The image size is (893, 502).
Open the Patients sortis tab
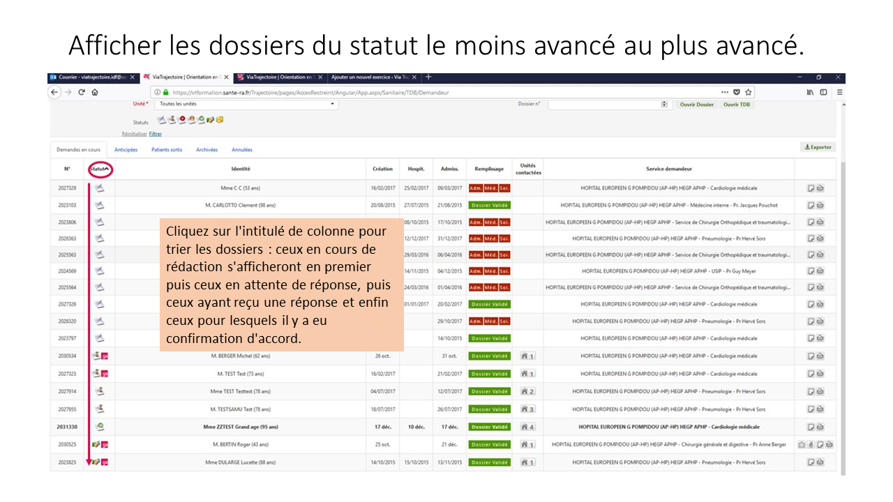point(167,149)
